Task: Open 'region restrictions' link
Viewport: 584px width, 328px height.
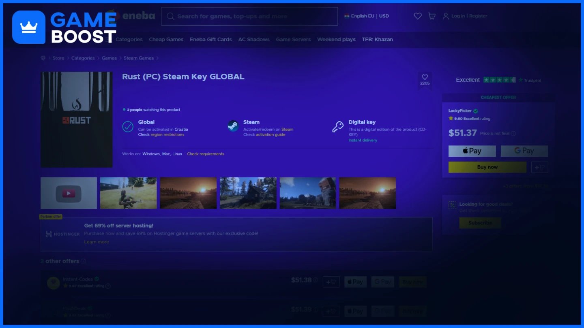Action: point(167,135)
